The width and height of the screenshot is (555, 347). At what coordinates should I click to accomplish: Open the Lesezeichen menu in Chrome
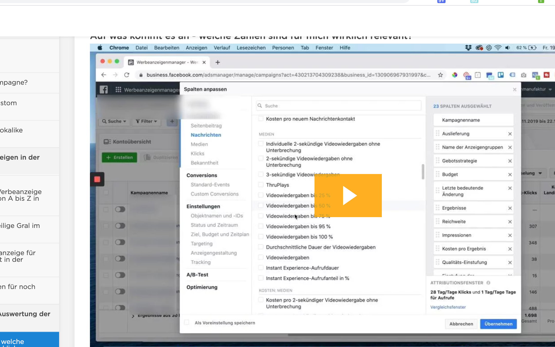251,48
